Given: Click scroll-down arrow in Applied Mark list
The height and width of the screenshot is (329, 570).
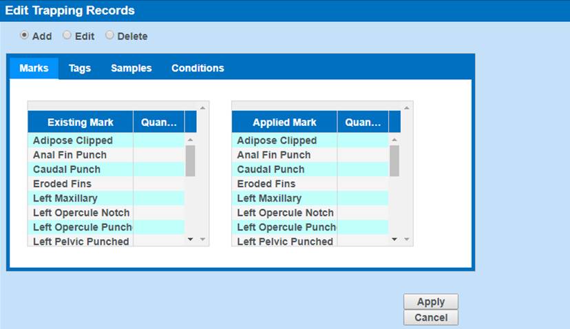Looking at the screenshot, I should coord(394,239).
